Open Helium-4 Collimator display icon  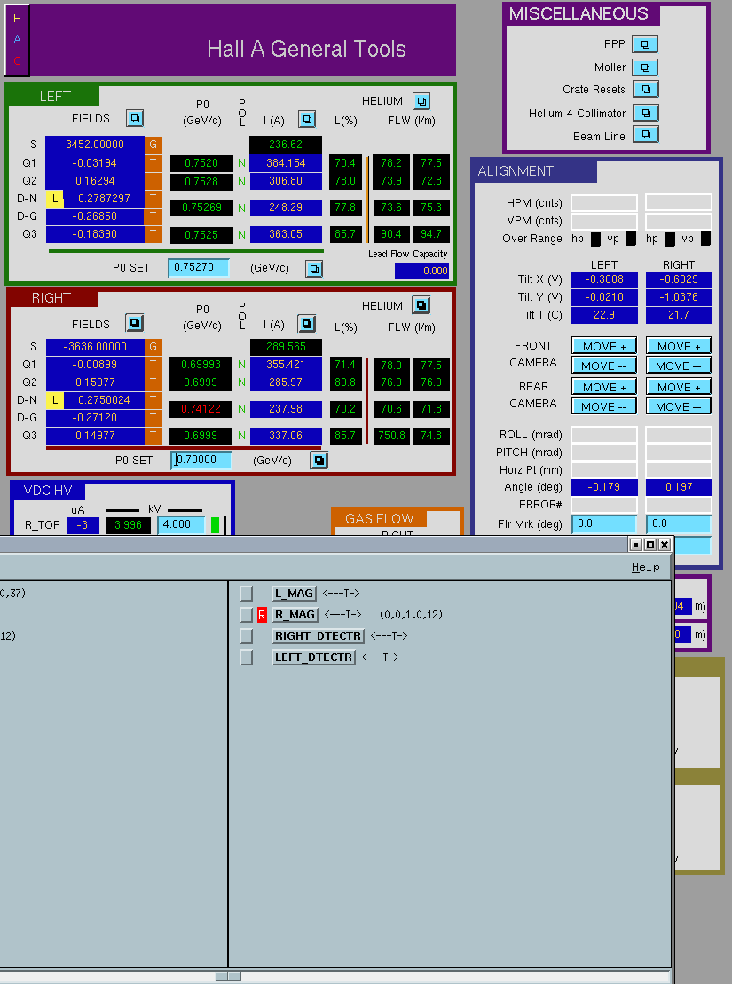pos(645,113)
